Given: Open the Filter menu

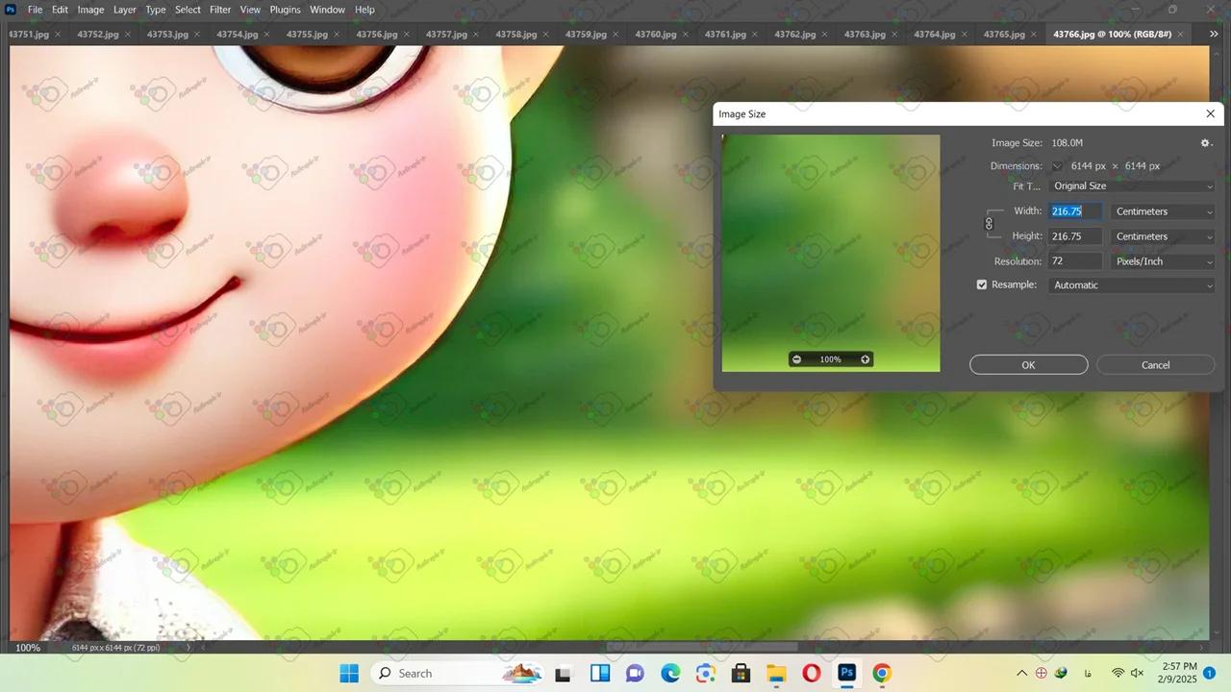Looking at the screenshot, I should [x=220, y=10].
